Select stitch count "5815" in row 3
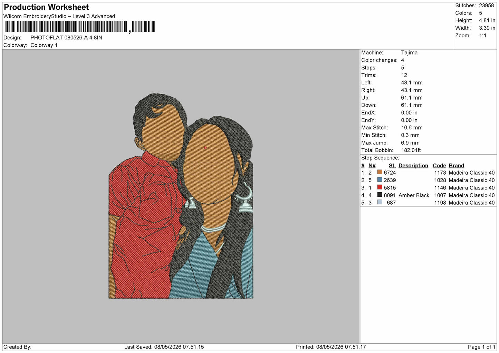The width and height of the screenshot is (499, 353). (x=390, y=188)
